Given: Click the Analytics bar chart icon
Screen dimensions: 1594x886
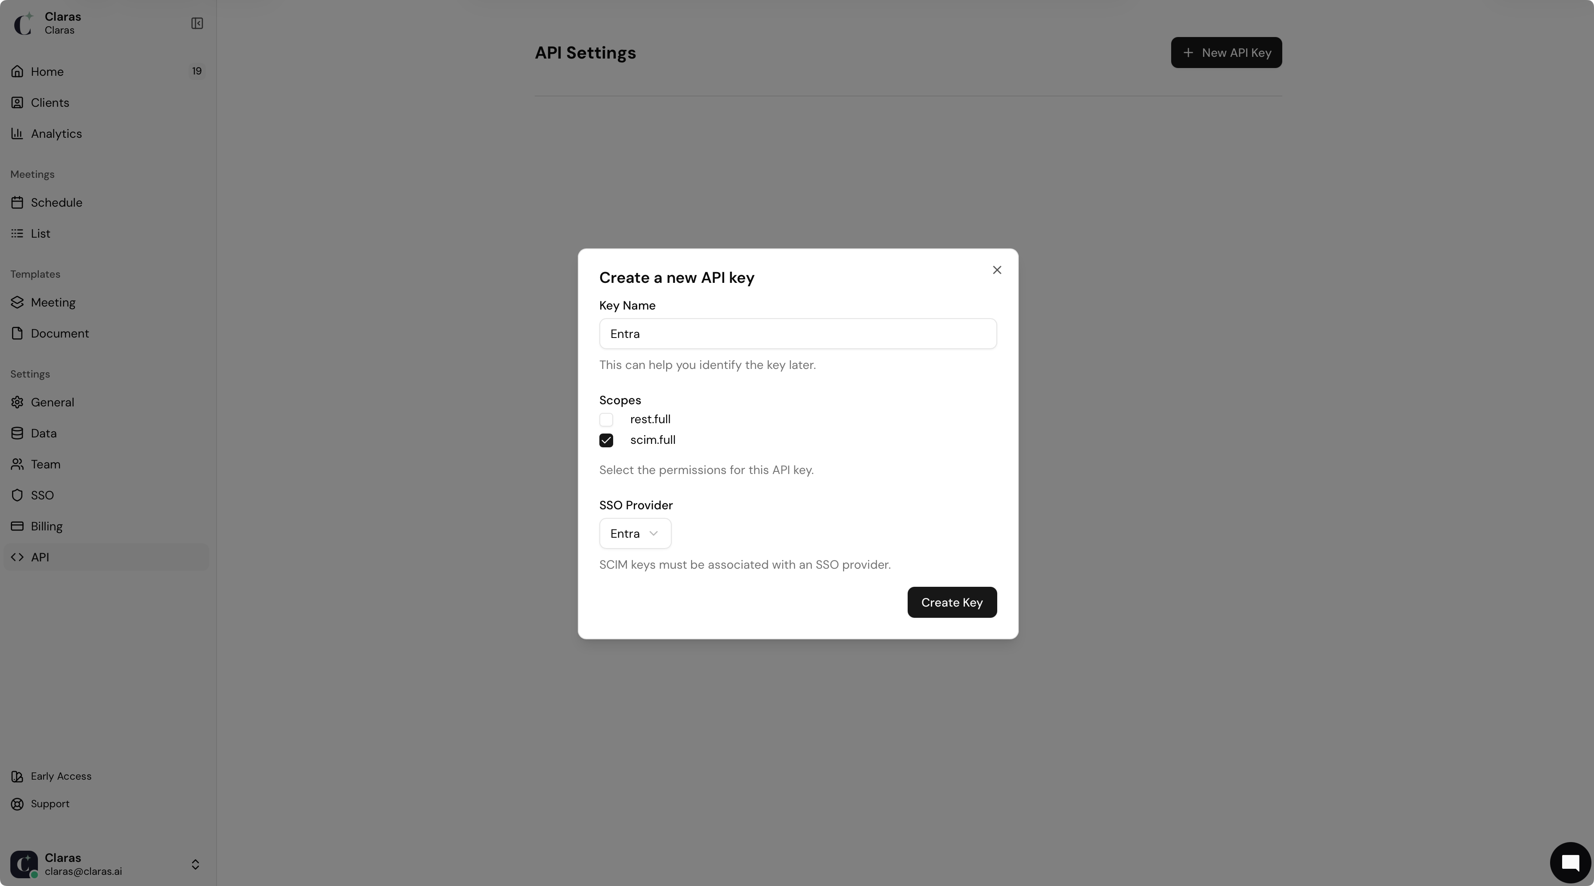Looking at the screenshot, I should [x=17, y=133].
